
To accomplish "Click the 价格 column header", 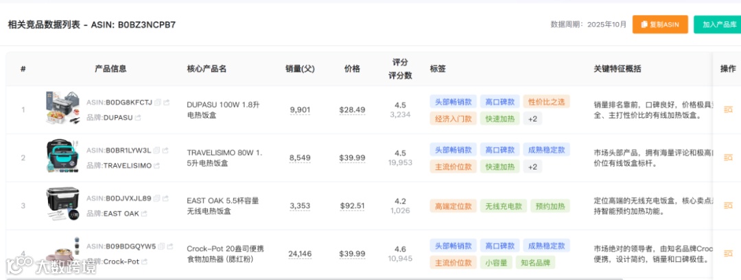I will [352, 69].
